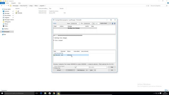Toggle the All Branches checkbox
Screen dimensions: 169x95
point(54,68)
